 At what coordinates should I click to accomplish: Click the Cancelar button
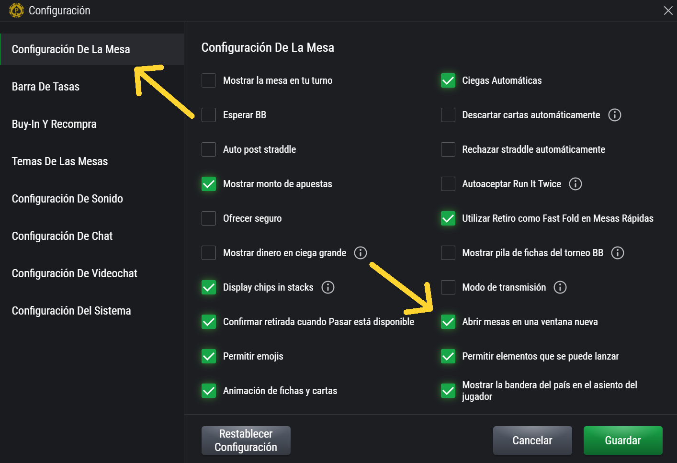[x=532, y=440]
